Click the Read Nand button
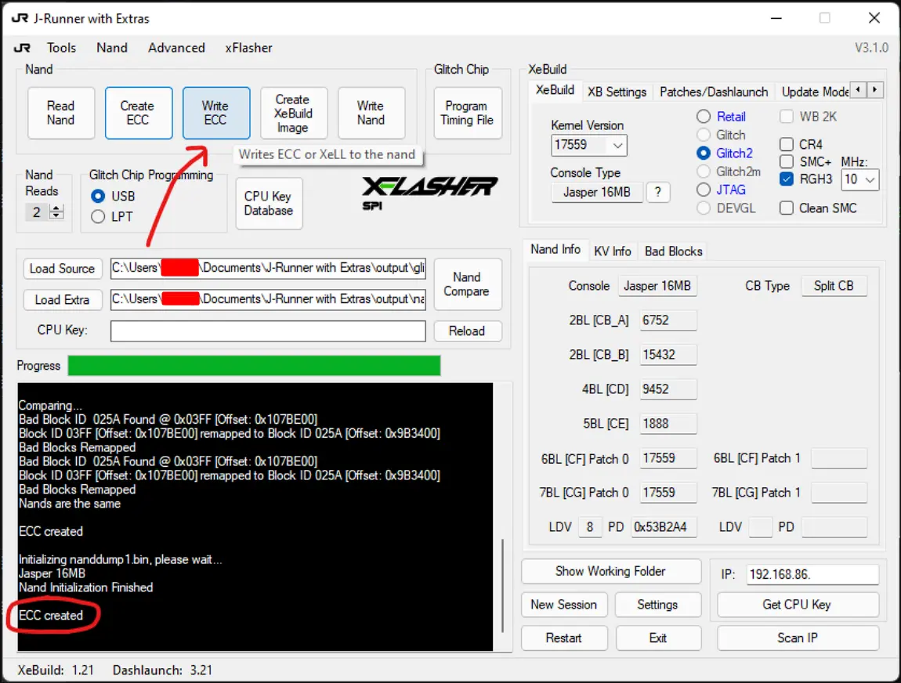The width and height of the screenshot is (901, 683). pyautogui.click(x=61, y=113)
